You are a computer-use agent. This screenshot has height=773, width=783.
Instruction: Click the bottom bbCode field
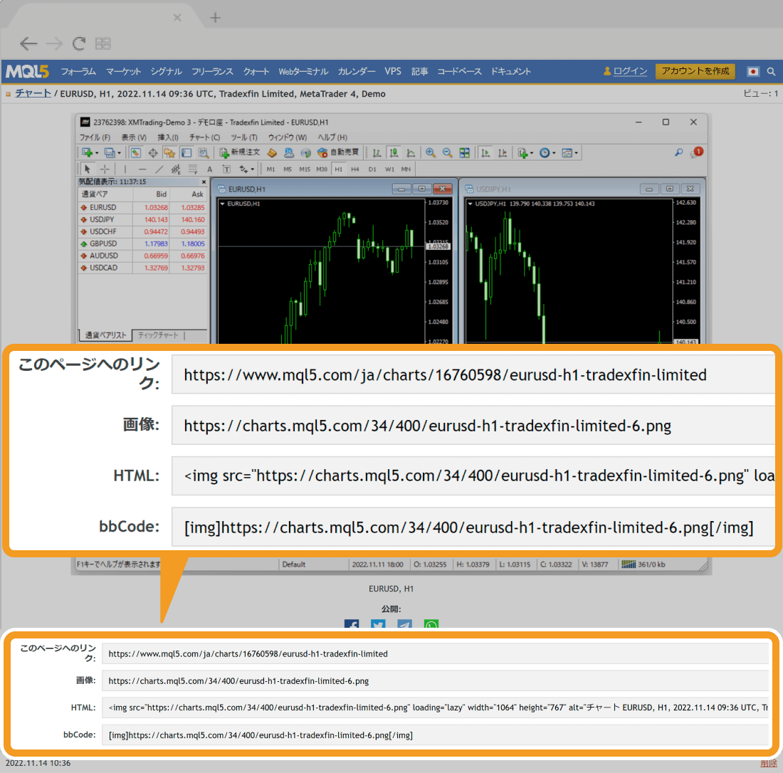[435, 735]
